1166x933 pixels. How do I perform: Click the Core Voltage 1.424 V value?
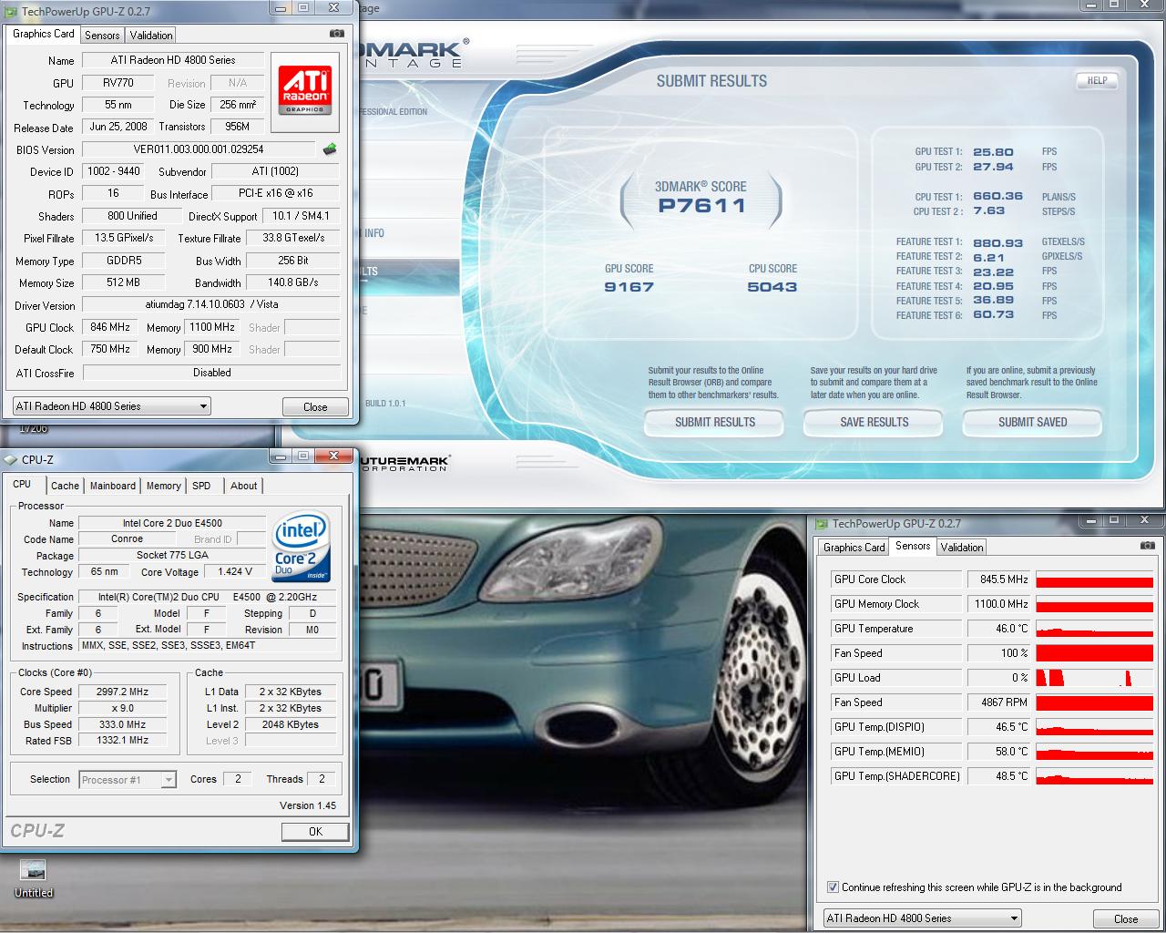[236, 572]
